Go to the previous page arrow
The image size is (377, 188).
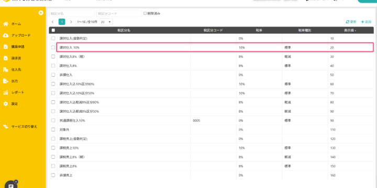(x=53, y=22)
